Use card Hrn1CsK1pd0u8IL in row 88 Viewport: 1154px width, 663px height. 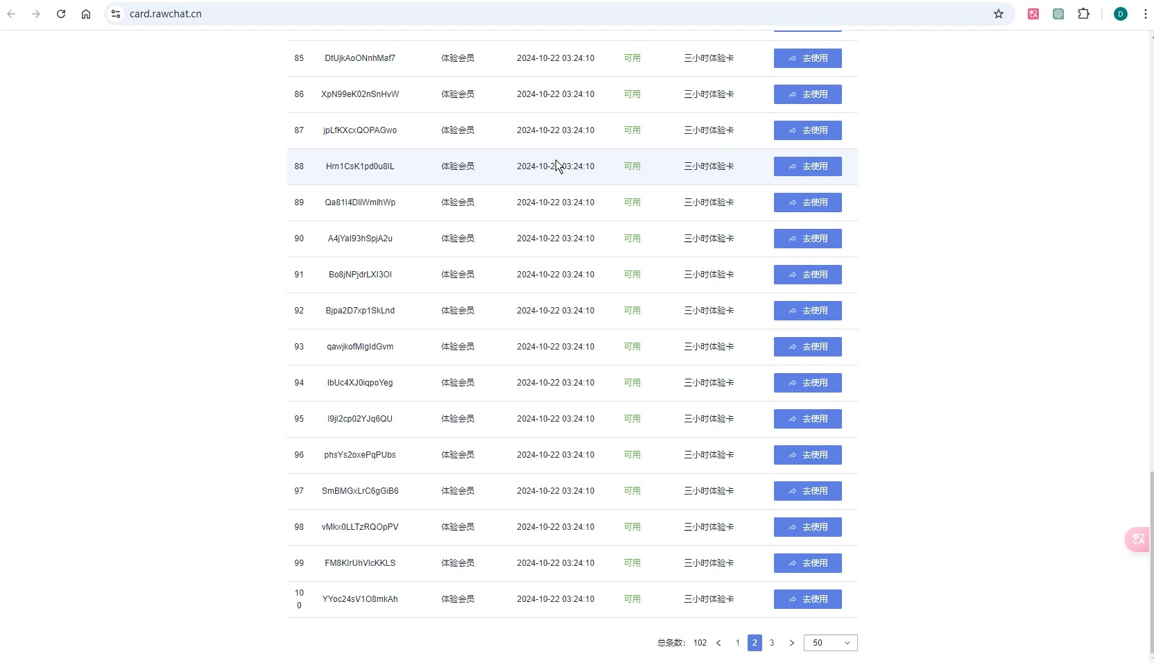[808, 166]
